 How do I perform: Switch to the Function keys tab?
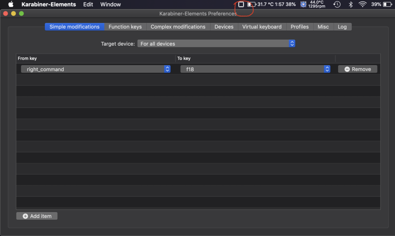(125, 27)
